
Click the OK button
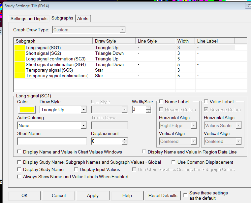24,195
